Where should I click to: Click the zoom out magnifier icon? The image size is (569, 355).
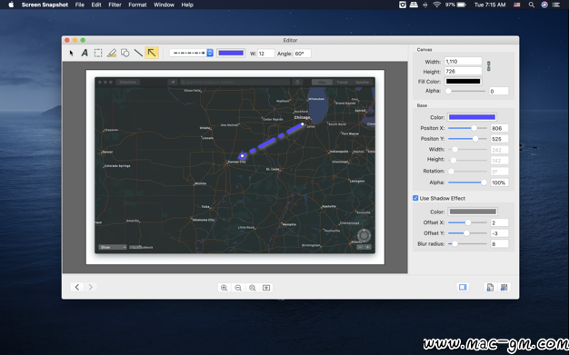click(238, 288)
